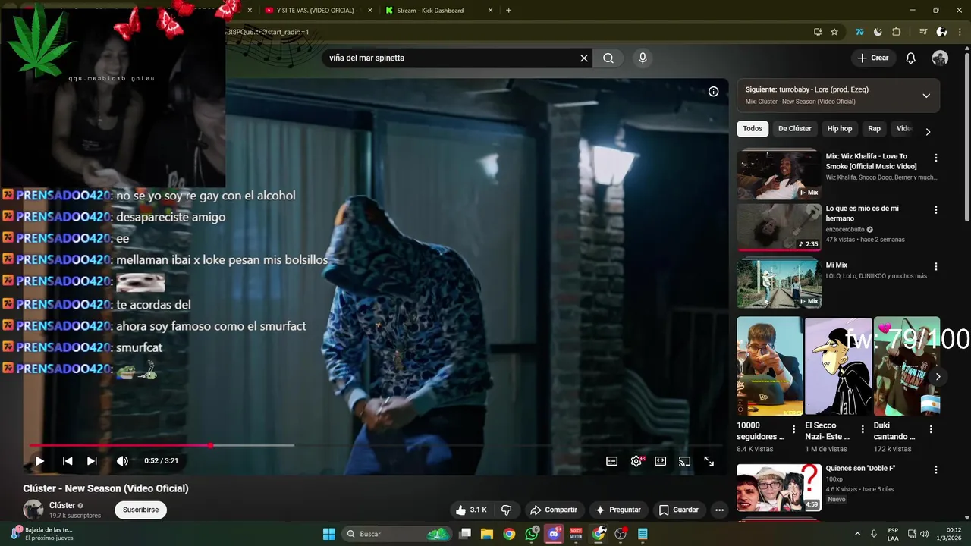Click the Crear button

(x=872, y=58)
